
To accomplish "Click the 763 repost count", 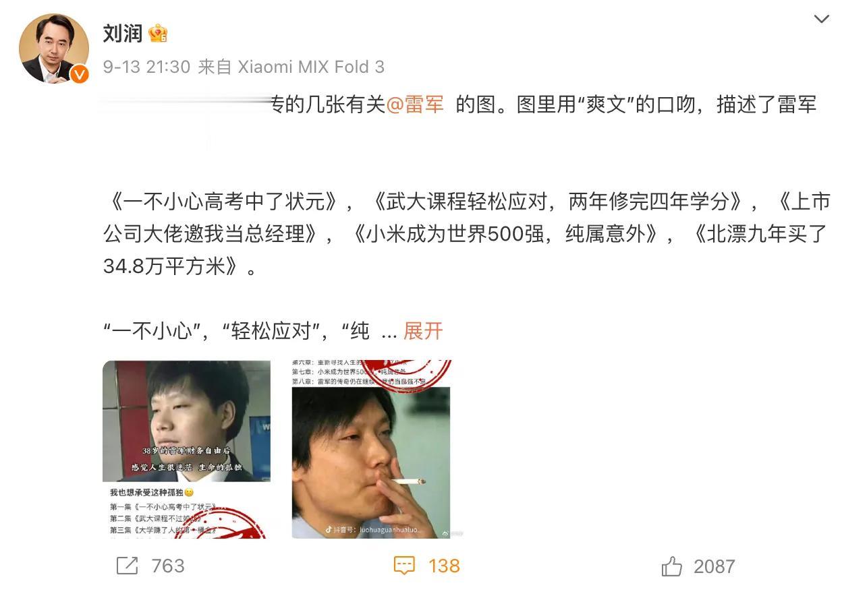I will point(168,566).
